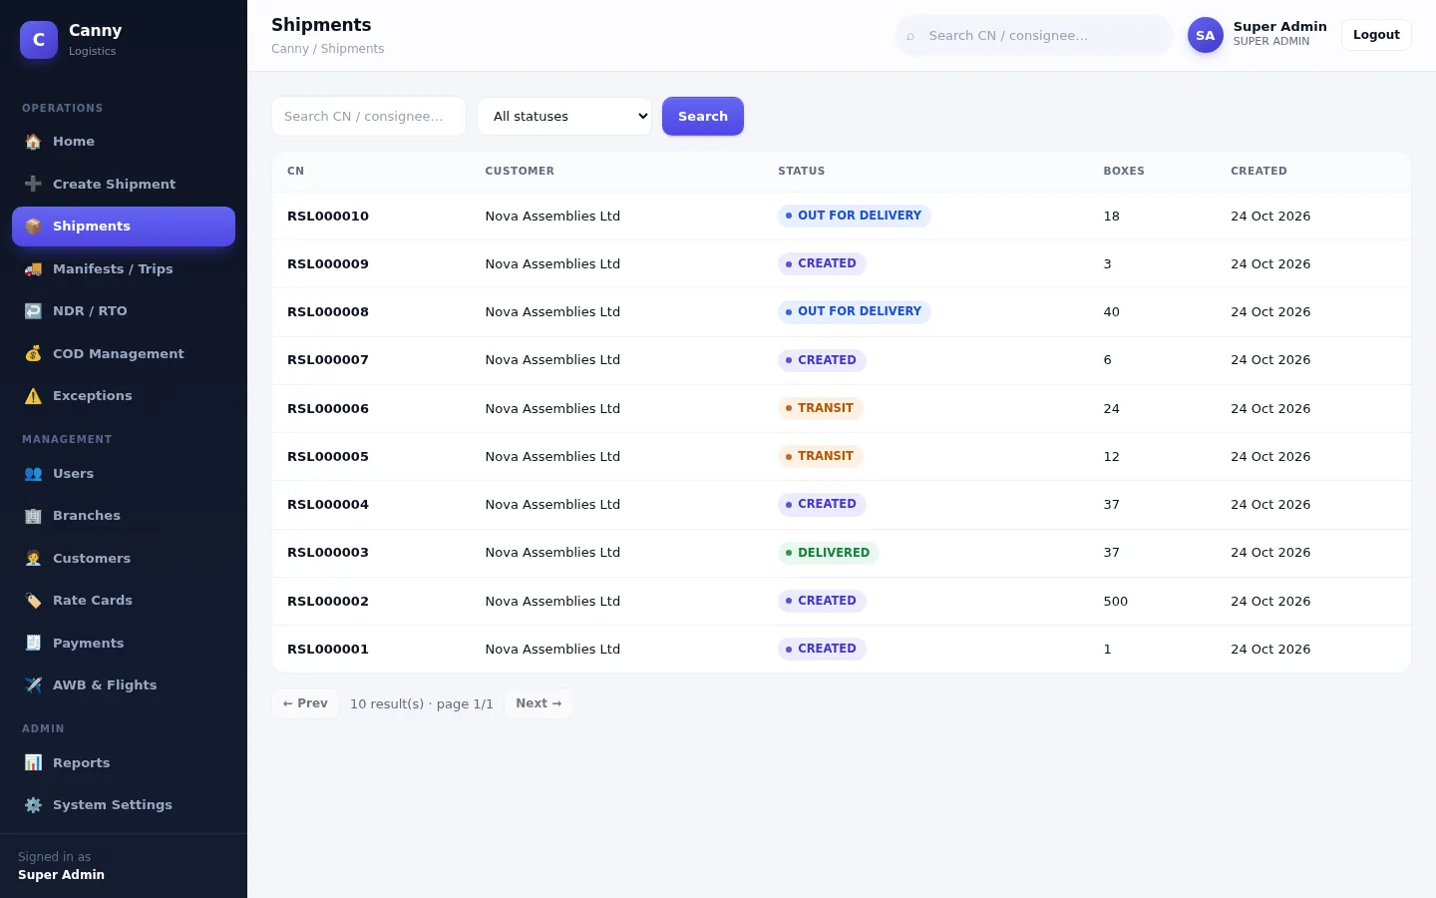Click the BOXES column header
Image resolution: width=1436 pixels, height=898 pixels.
coord(1124,171)
